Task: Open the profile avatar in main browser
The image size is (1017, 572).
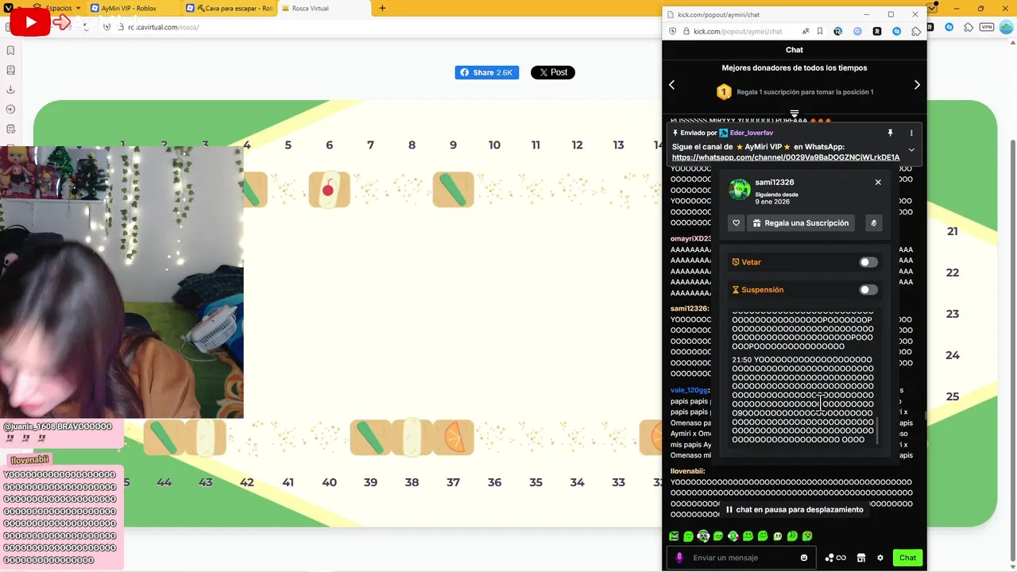Action: 1007,27
